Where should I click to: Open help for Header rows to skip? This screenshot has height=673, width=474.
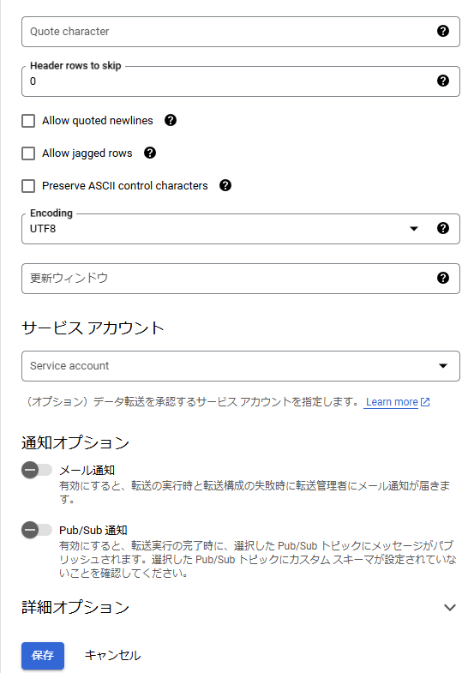pyautogui.click(x=442, y=81)
